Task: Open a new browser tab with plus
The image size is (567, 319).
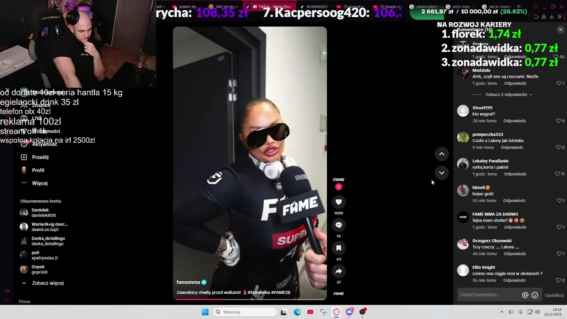Action: tap(519, 7)
